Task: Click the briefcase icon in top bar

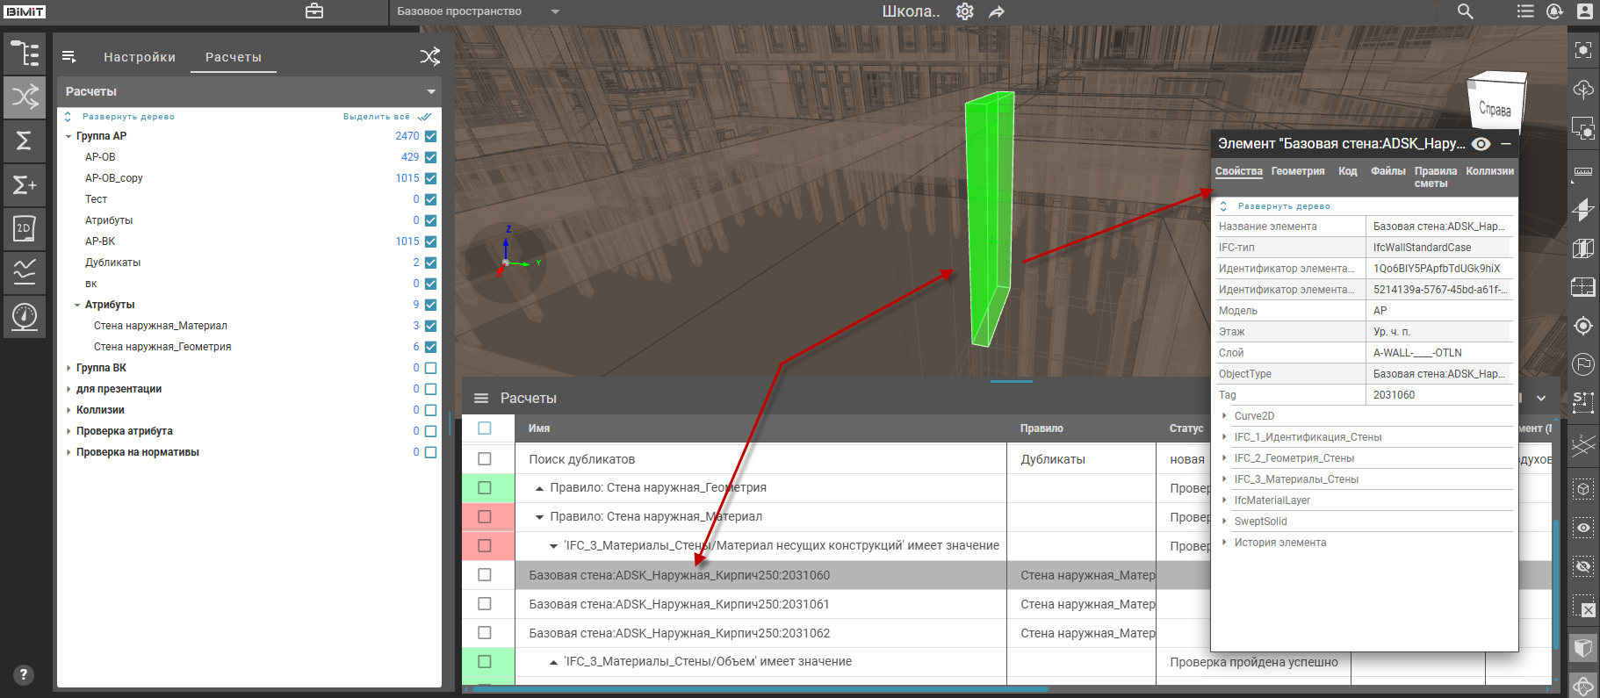Action: click(314, 11)
